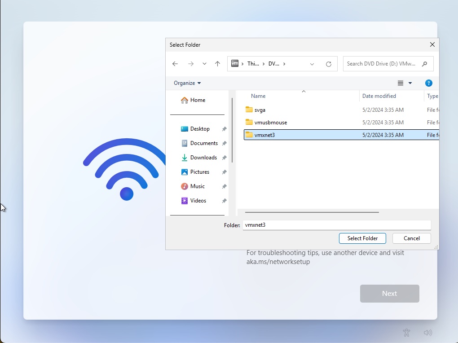Screen dimensions: 458x343
Task: Unpin Downloads using its pin icon
Action: [225, 158]
